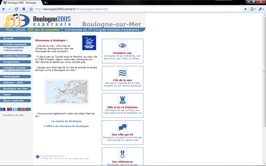Open the Accueil menu item
The height and width of the screenshot is (166, 266).
click(15, 39)
